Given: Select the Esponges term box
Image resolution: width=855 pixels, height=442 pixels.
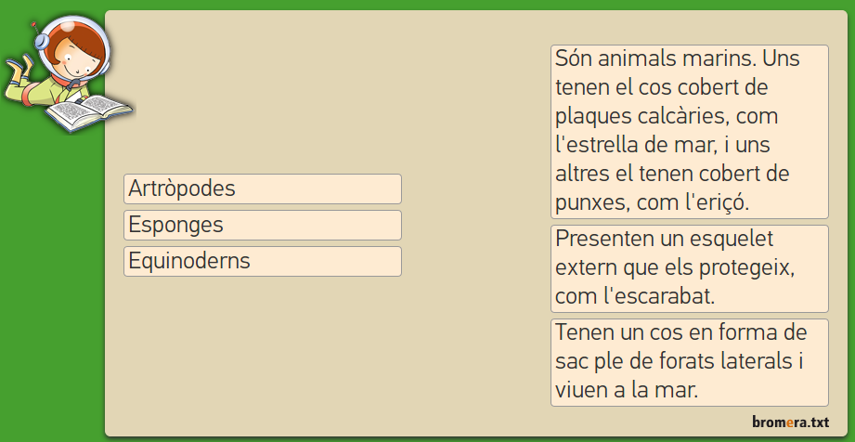Looking at the screenshot, I should point(262,225).
